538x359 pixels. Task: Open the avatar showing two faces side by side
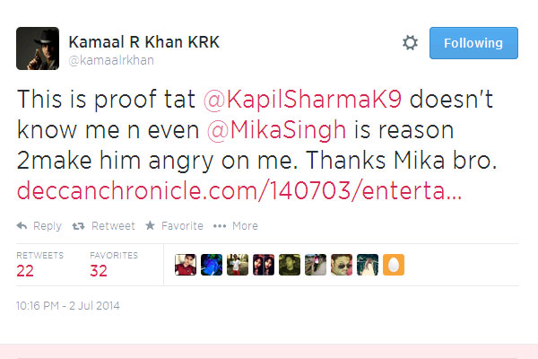click(263, 265)
